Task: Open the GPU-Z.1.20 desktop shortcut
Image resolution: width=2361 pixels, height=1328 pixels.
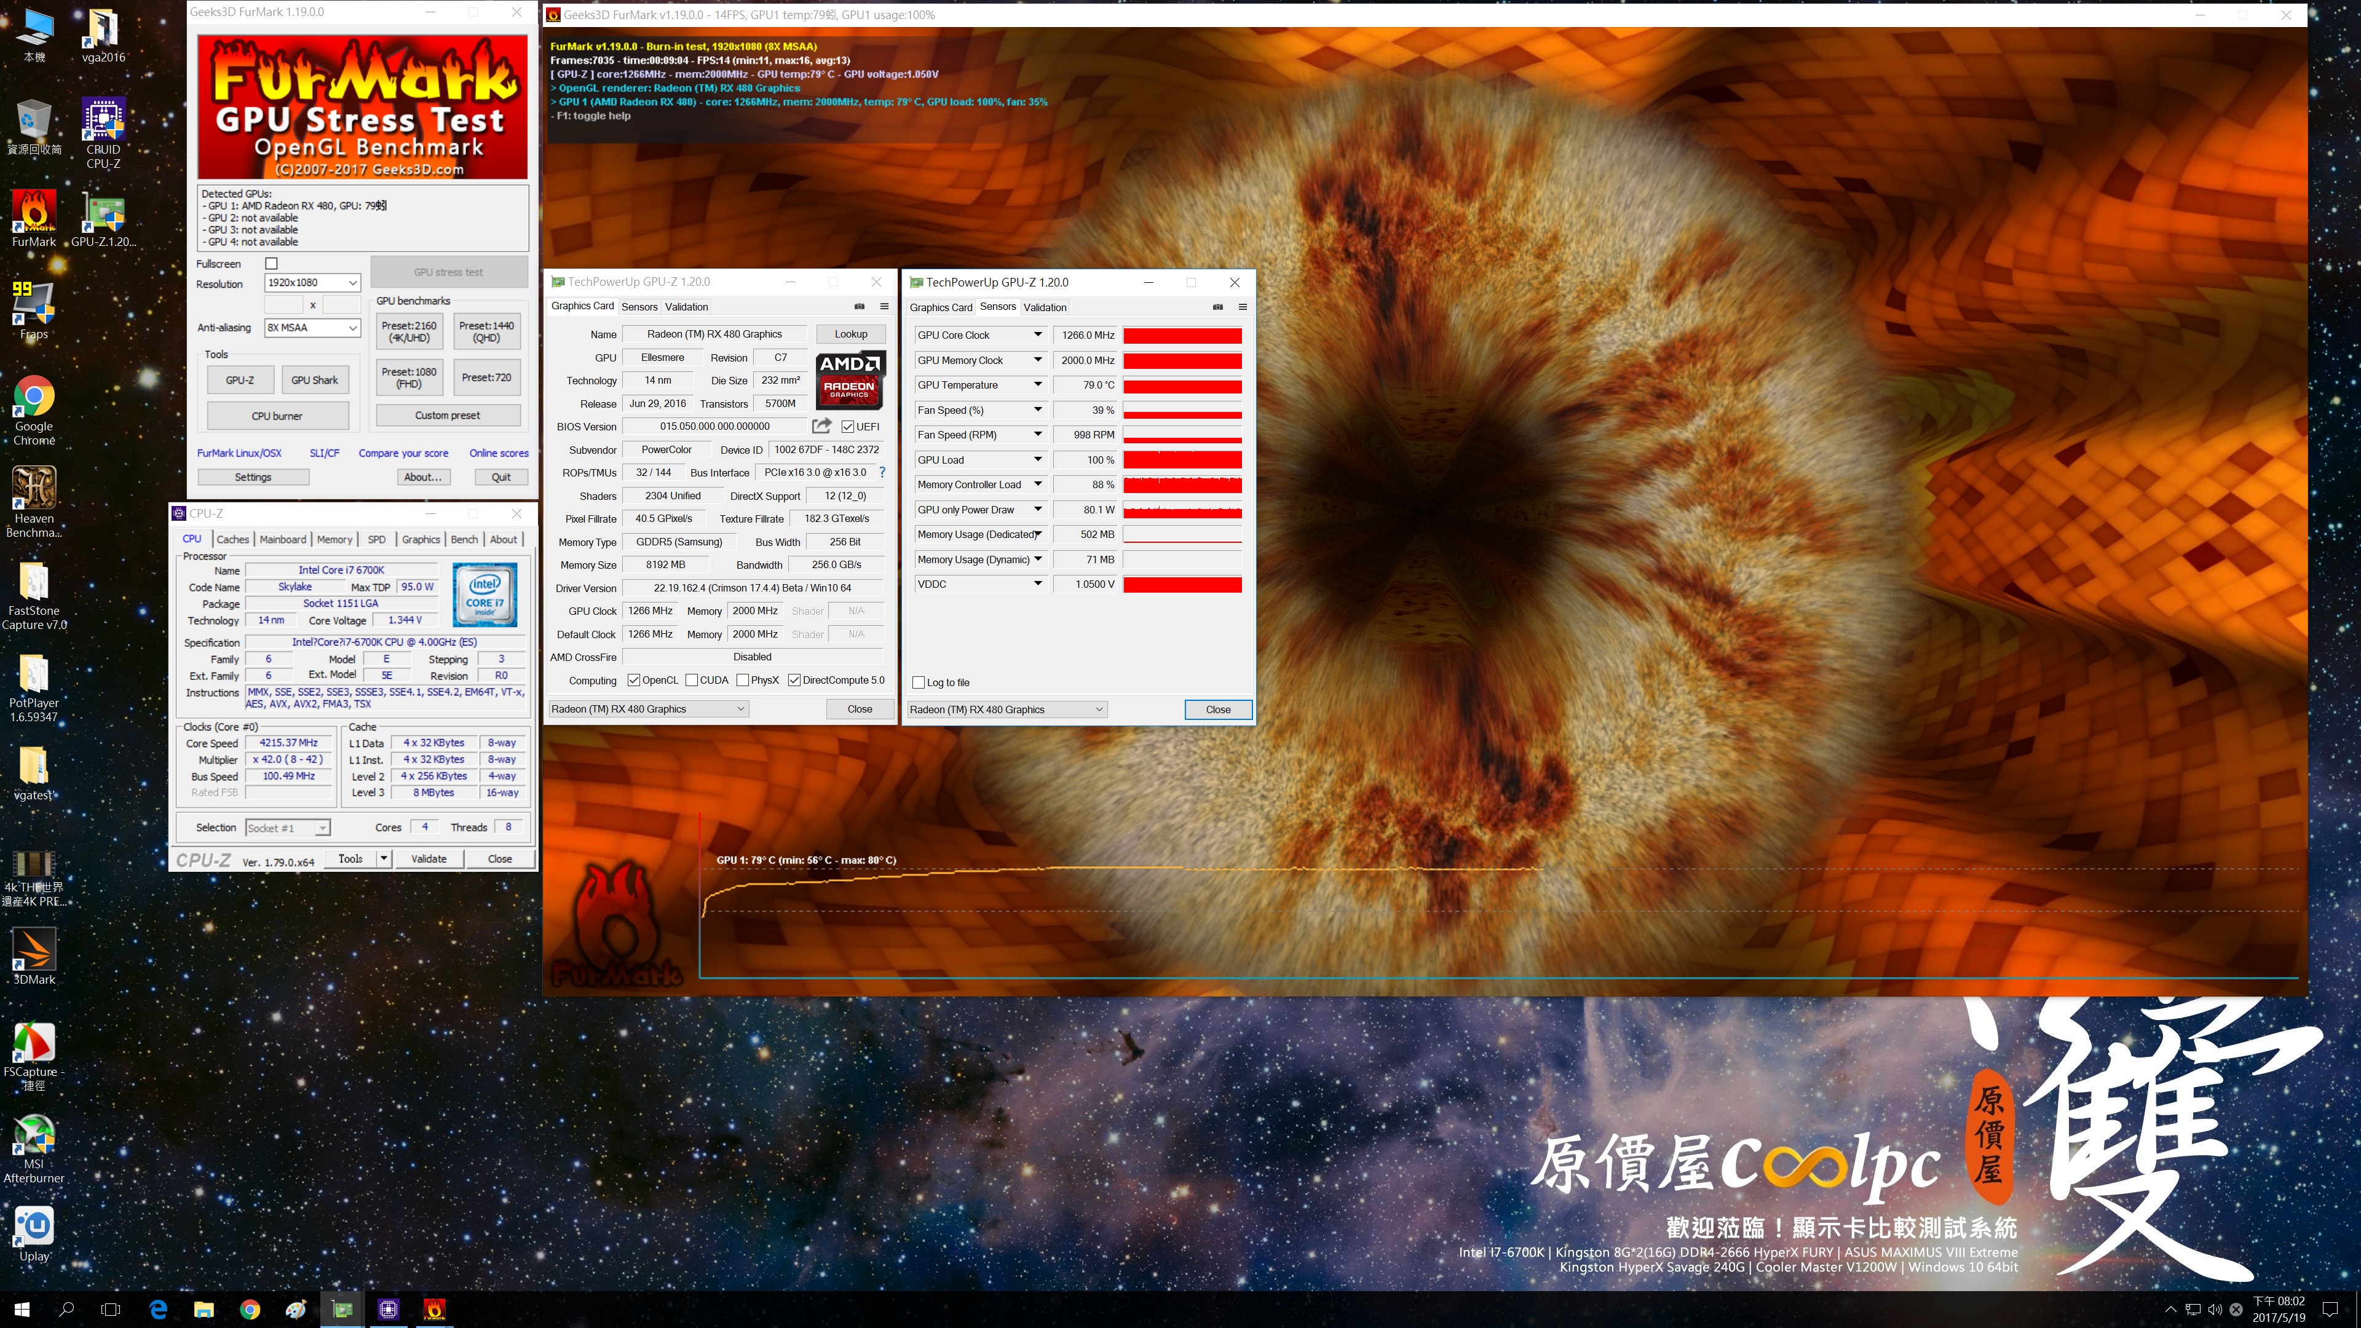Action: pyautogui.click(x=103, y=218)
